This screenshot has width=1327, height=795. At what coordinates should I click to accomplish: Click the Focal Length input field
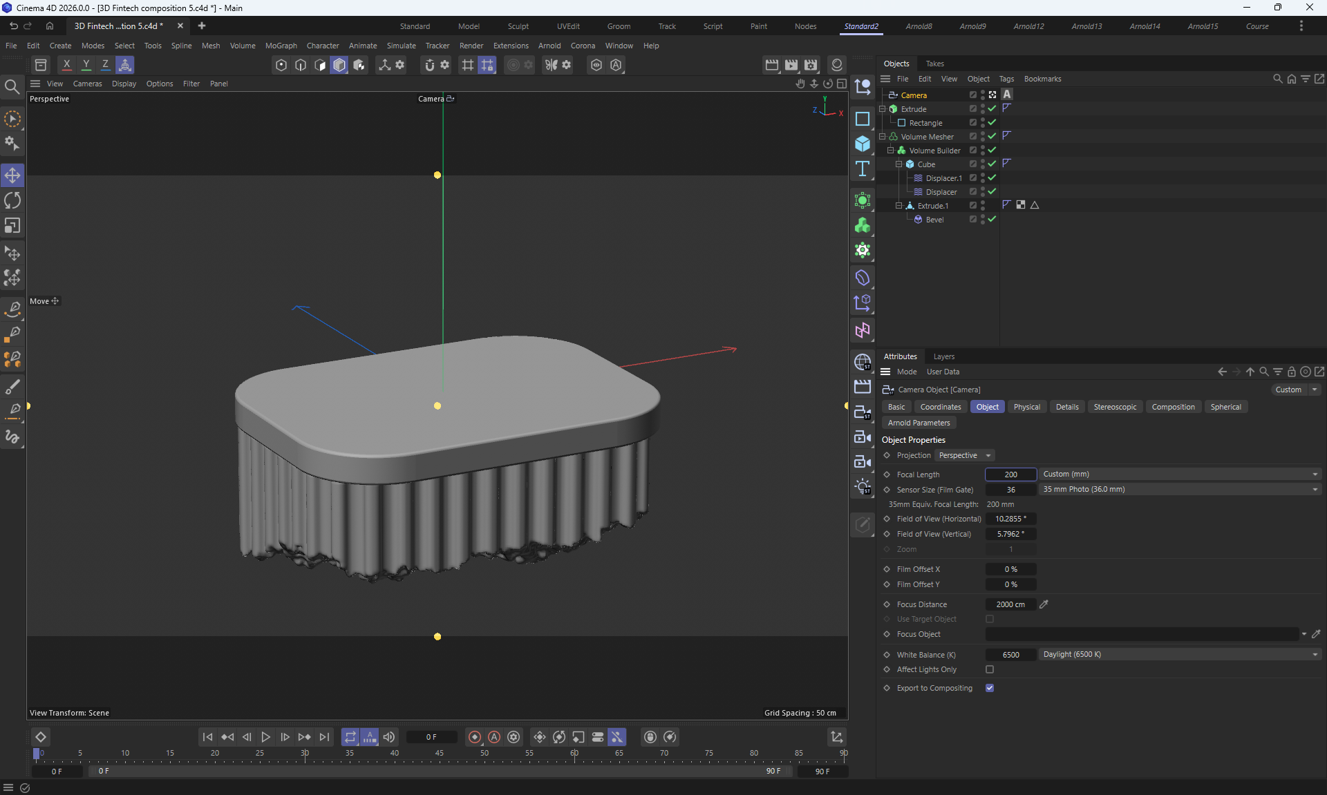(x=1010, y=475)
